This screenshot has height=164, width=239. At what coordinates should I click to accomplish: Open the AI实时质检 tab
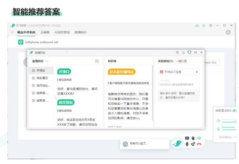coord(62,32)
